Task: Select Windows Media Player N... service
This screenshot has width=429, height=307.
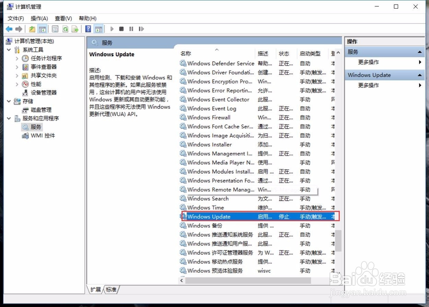Action: pos(257,163)
